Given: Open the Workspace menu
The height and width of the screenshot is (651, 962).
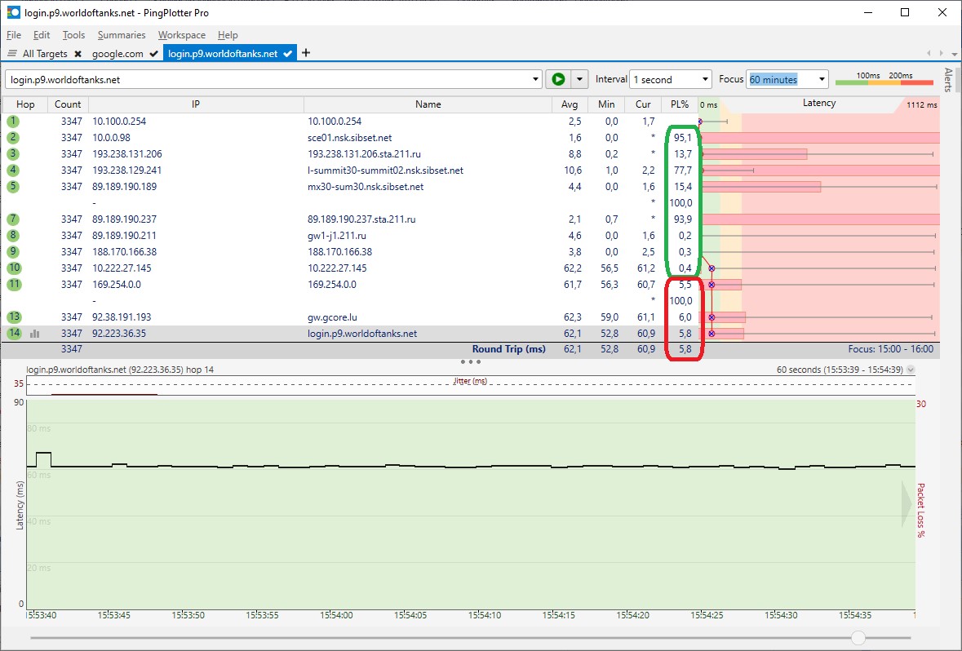Looking at the screenshot, I should click(182, 35).
